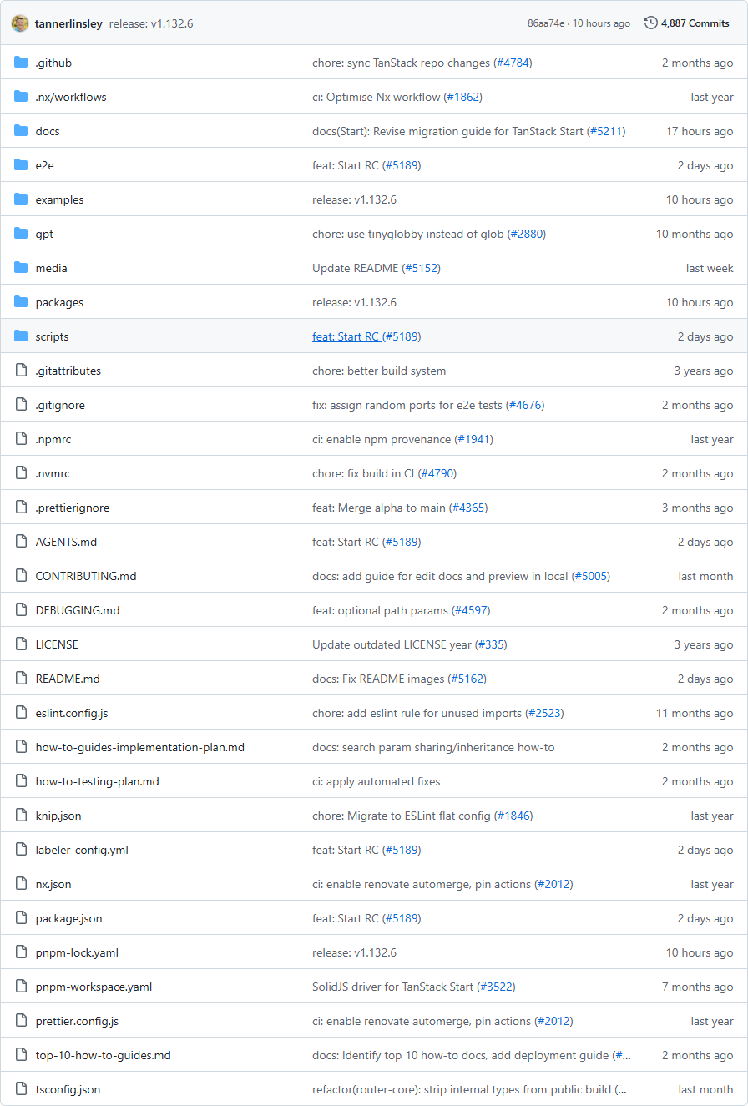Click the folder icon next to docs
The image size is (748, 1106).
(x=21, y=131)
